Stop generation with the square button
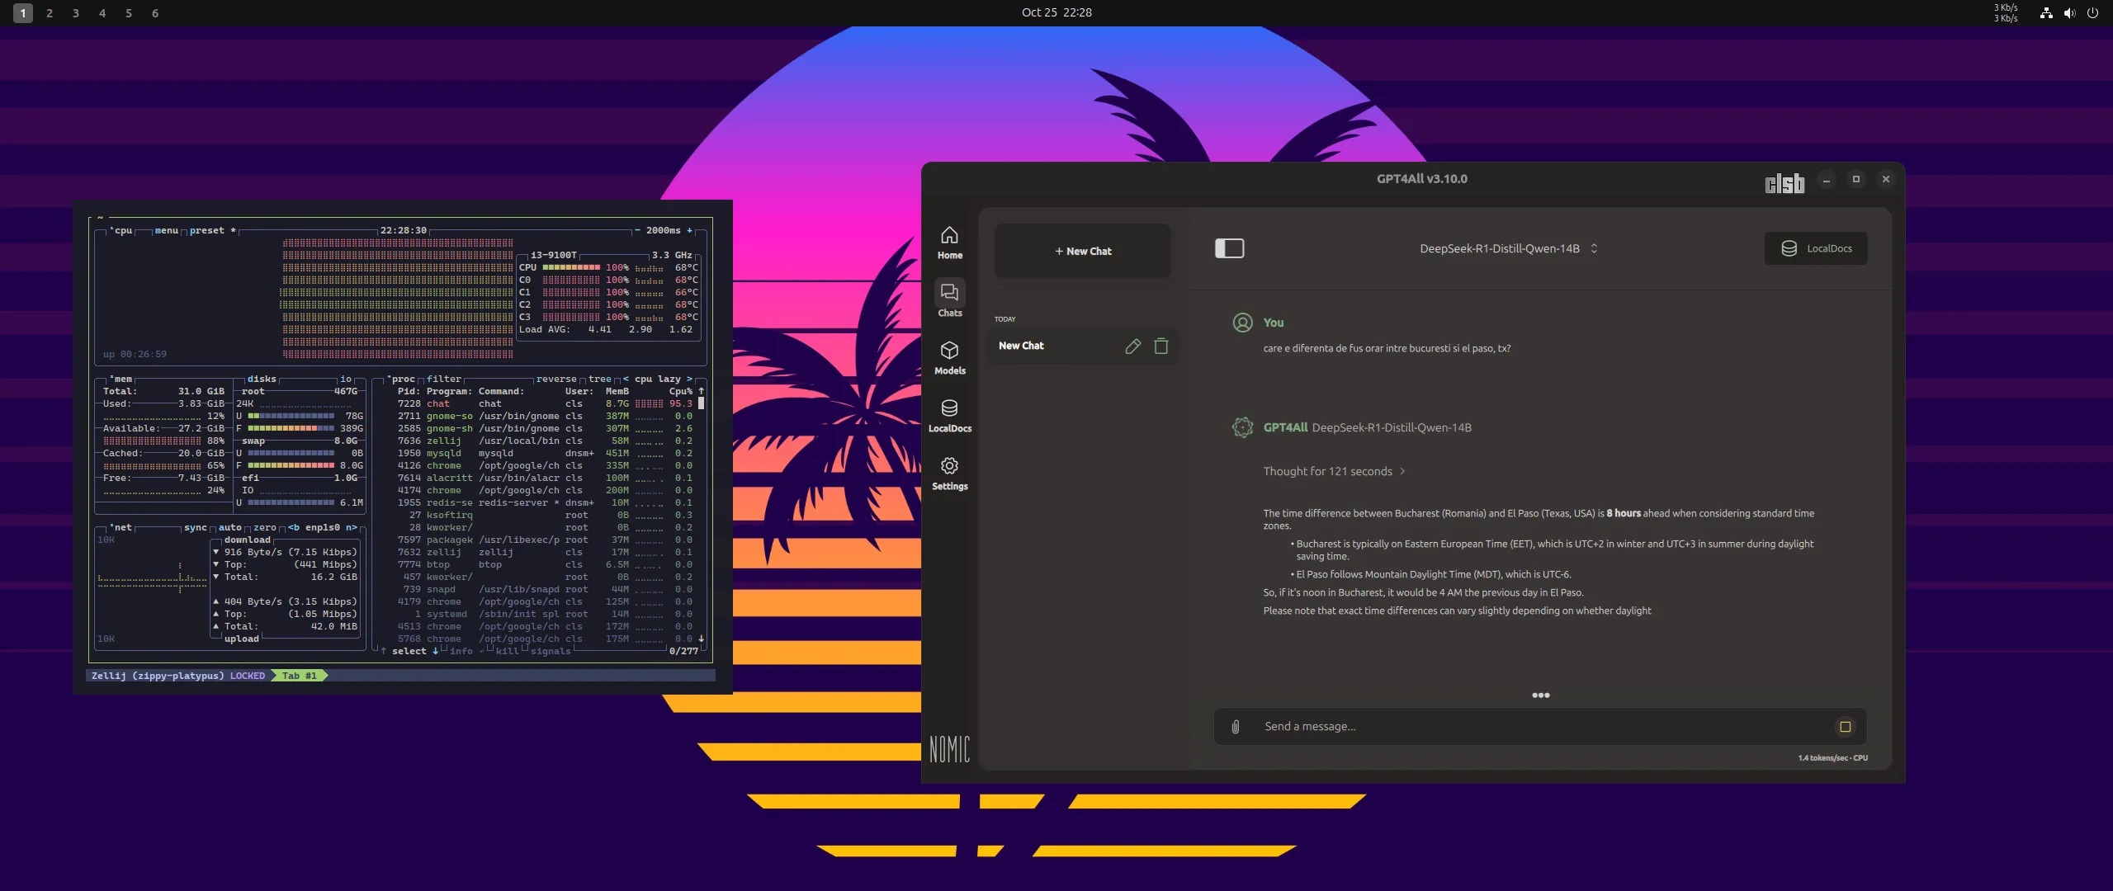The width and height of the screenshot is (2113, 891). (x=1845, y=727)
